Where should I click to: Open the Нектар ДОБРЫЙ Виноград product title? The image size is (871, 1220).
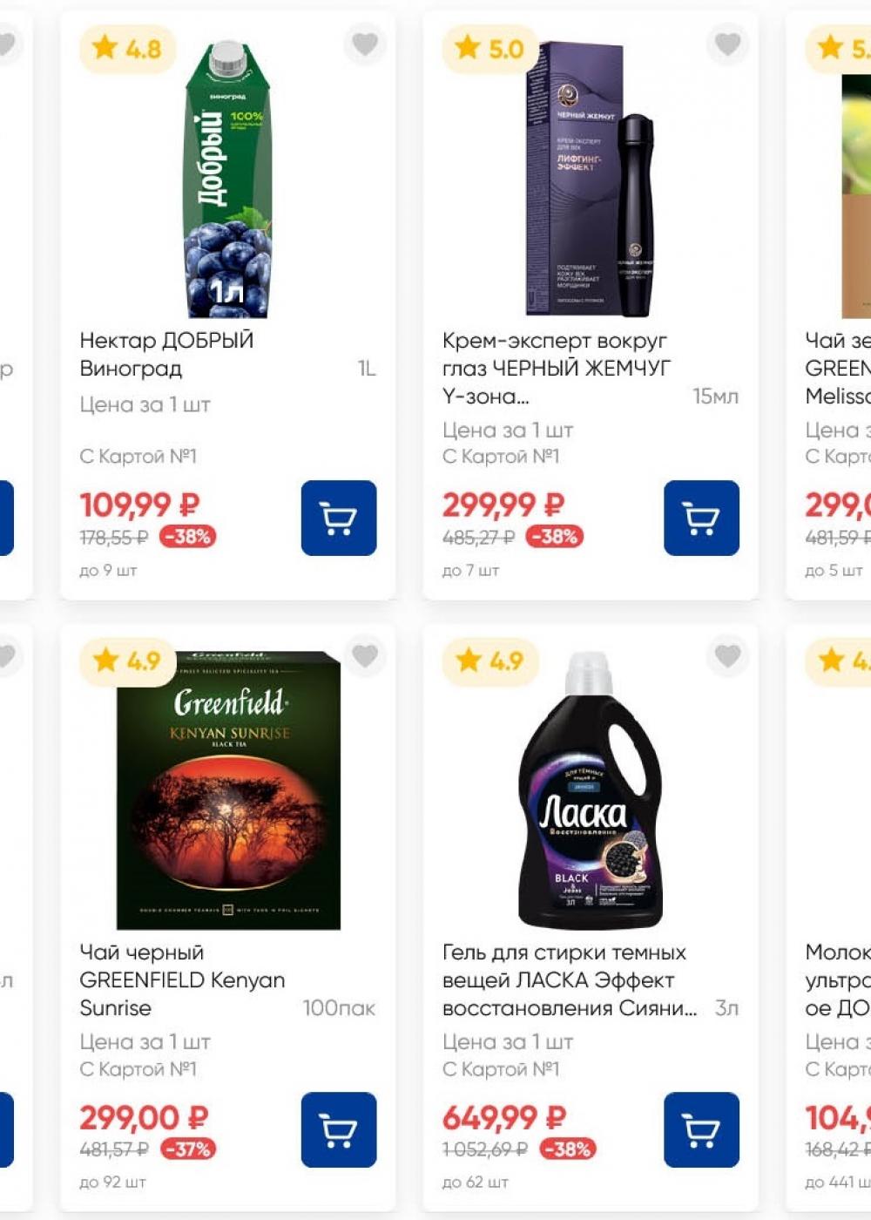166,354
